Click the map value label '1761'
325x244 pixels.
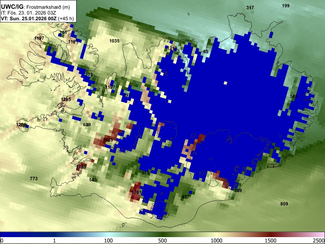pos(136,192)
